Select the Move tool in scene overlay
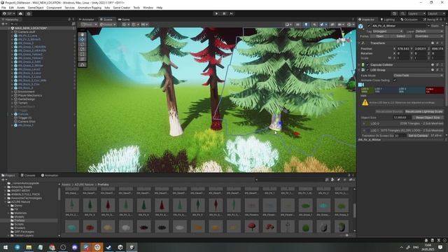The height and width of the screenshot is (252, 448). (x=83, y=39)
